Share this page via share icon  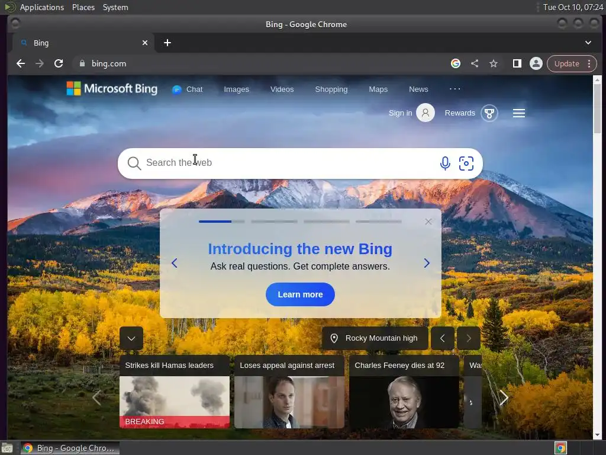(x=475, y=63)
